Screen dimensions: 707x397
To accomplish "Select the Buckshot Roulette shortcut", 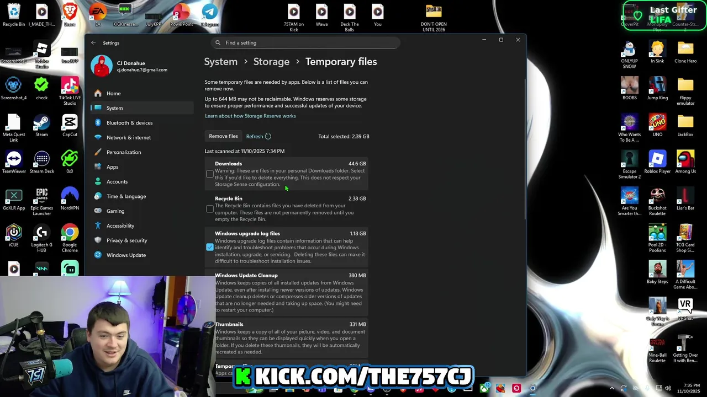I will 657,202.
